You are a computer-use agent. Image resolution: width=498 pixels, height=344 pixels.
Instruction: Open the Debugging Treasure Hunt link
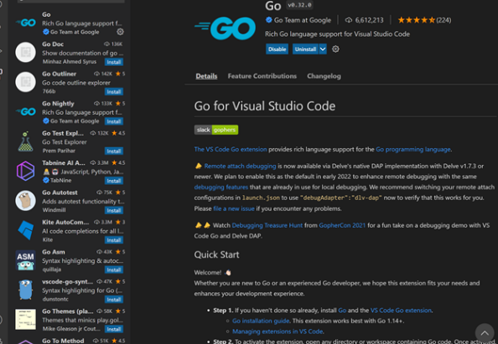tap(267, 225)
